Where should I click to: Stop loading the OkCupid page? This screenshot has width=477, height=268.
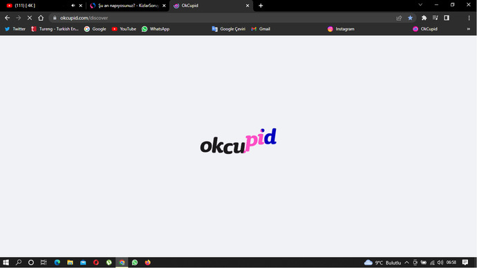click(x=30, y=18)
